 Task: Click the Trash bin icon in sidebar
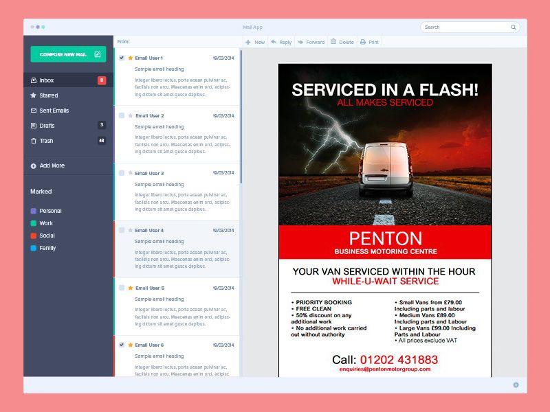point(34,141)
